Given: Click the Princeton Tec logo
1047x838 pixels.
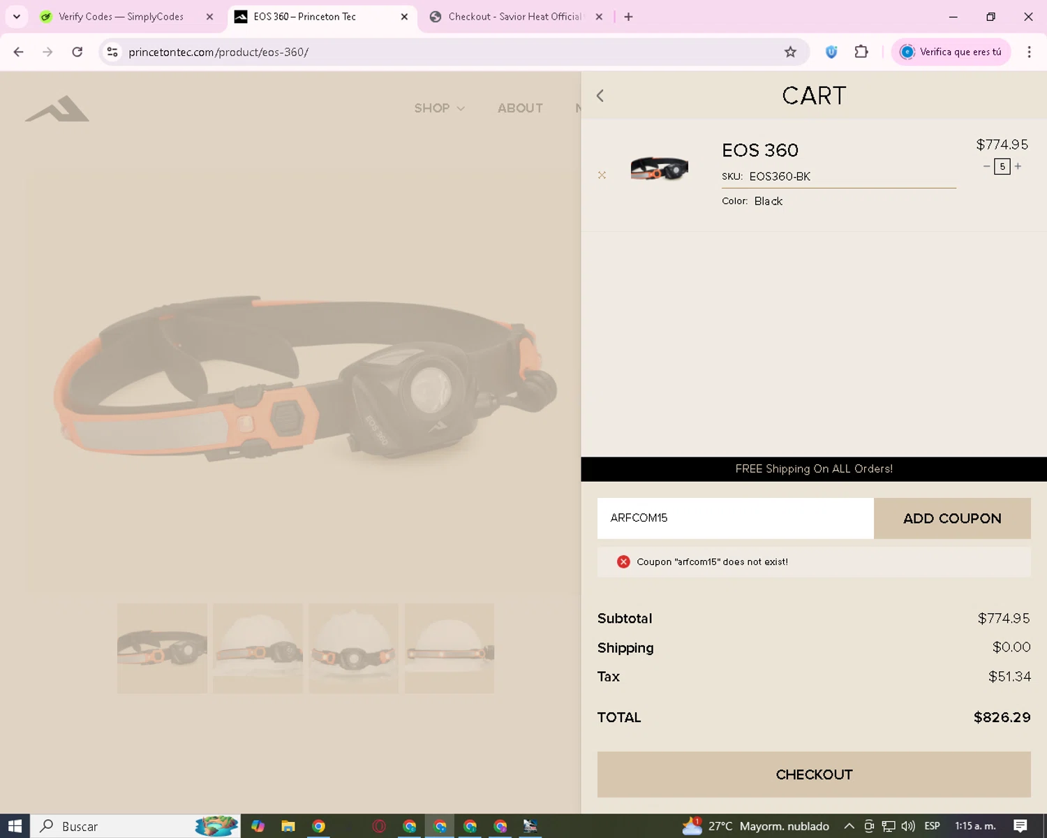Looking at the screenshot, I should point(57,108).
